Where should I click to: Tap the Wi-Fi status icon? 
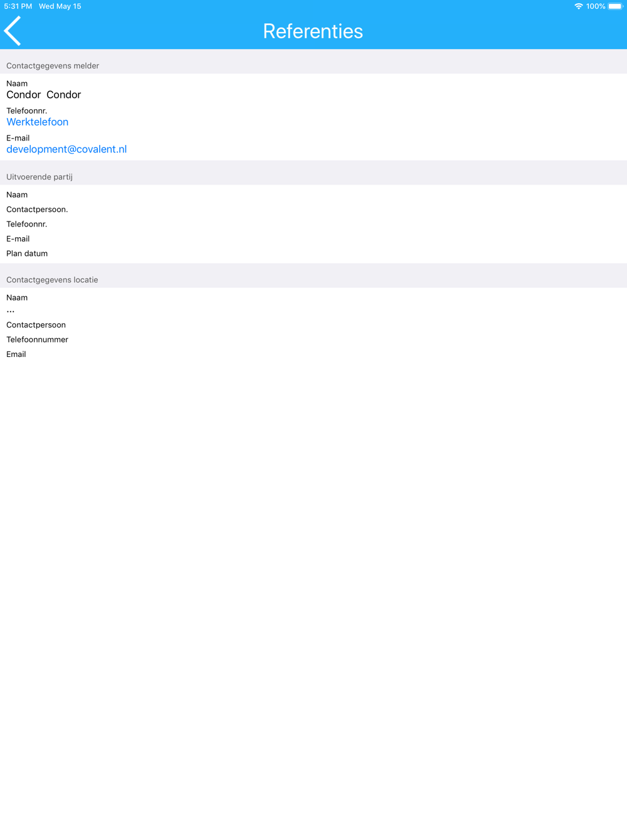click(x=578, y=6)
